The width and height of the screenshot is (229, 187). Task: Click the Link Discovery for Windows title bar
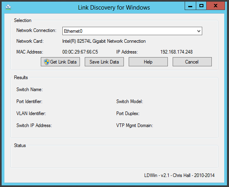[114, 8]
